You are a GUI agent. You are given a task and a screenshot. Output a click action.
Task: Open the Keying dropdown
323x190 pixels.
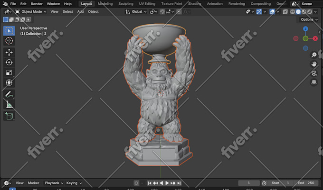74,183
